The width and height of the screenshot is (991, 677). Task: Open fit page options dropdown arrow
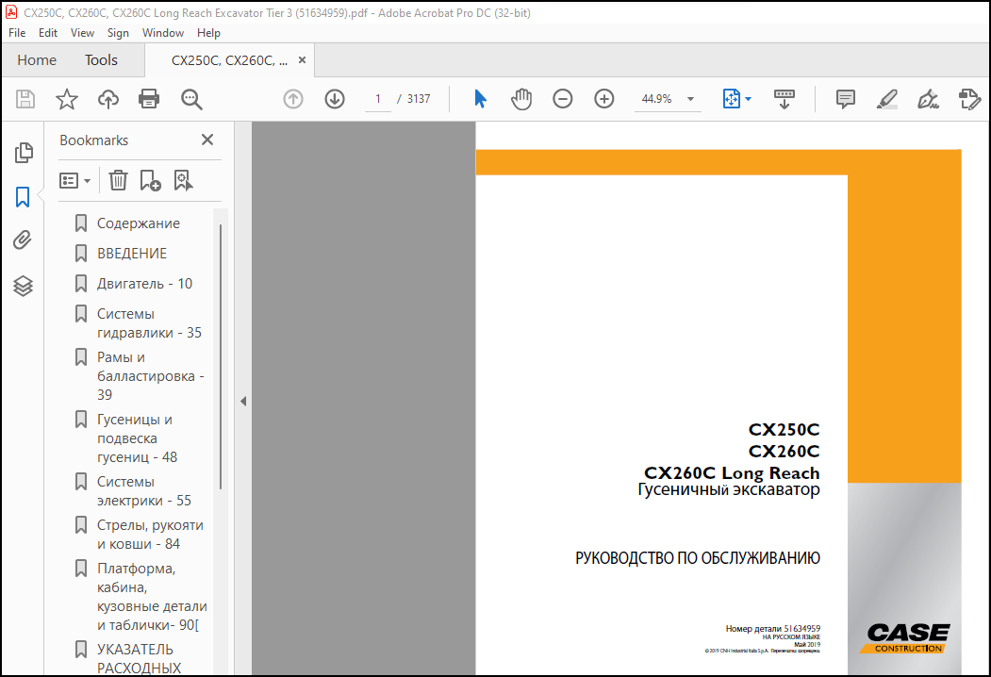click(749, 99)
